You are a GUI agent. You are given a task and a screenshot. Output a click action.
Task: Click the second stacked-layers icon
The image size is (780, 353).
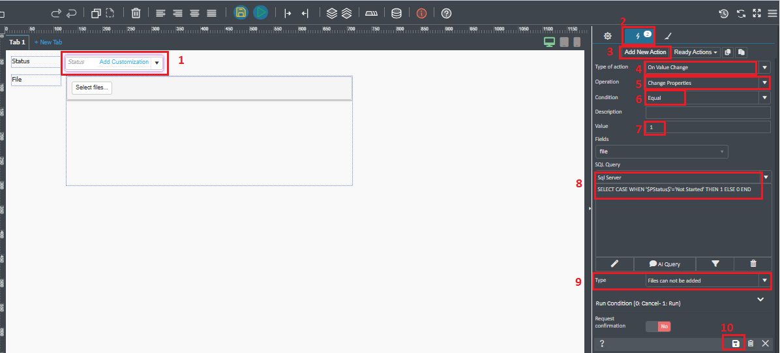click(x=347, y=14)
